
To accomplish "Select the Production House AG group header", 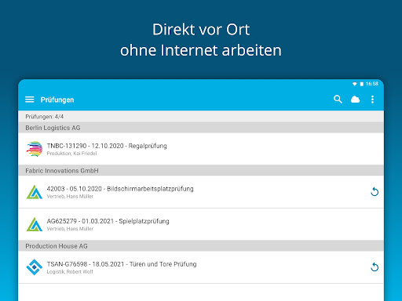I will 201,246.
